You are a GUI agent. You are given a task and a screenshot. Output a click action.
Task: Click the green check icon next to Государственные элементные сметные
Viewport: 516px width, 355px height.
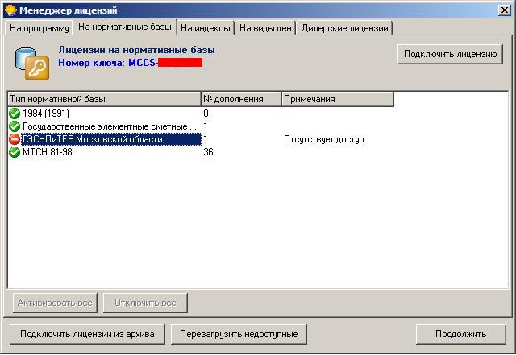tap(15, 126)
